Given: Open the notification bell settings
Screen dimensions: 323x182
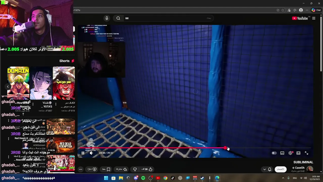Looking at the screenshot, I should [270, 169].
